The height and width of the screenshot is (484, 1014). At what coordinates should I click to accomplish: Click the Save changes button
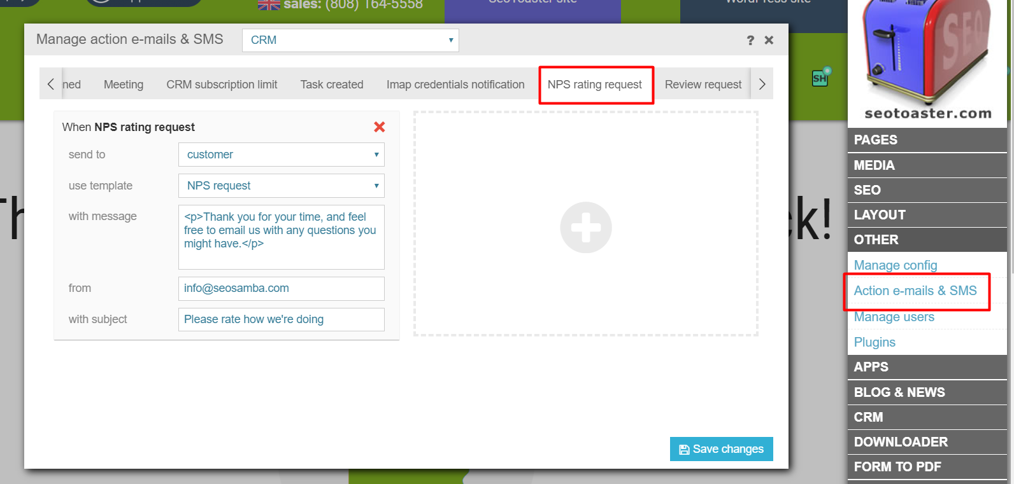pyautogui.click(x=722, y=449)
